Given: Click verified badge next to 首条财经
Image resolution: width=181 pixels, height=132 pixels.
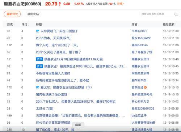Looking at the screenshot, I should pyautogui.click(x=145, y=88).
